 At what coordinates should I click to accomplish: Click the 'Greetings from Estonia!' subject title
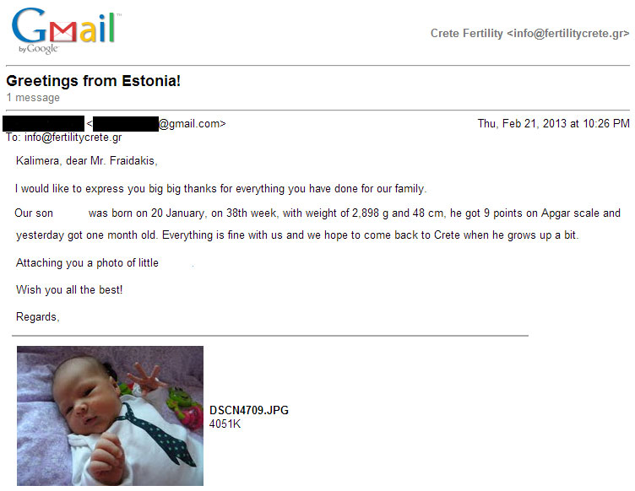point(93,81)
